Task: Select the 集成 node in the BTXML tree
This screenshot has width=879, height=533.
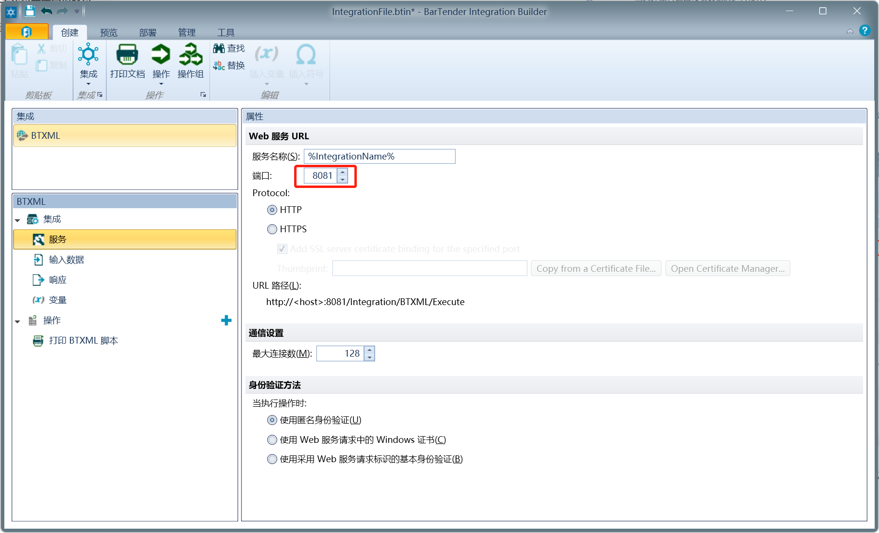Action: [52, 219]
